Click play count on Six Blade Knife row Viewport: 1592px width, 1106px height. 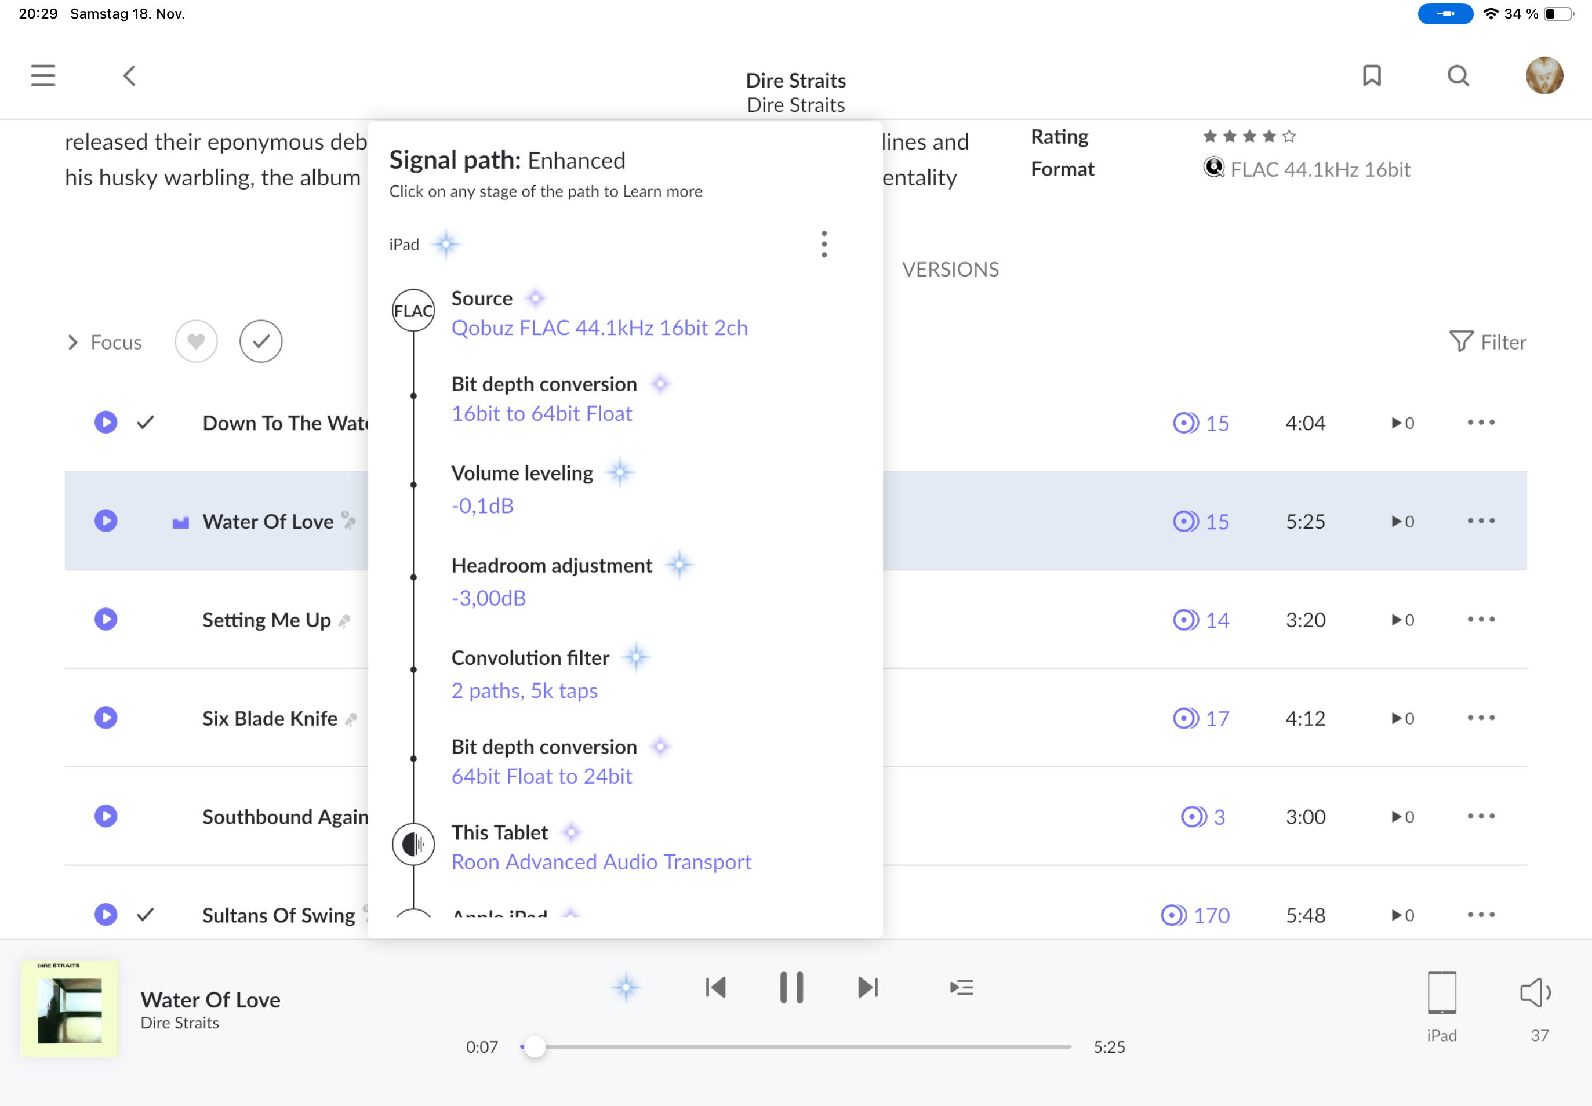click(1403, 718)
